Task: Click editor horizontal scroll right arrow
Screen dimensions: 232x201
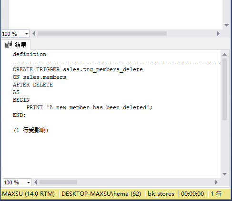Action: coord(218,34)
